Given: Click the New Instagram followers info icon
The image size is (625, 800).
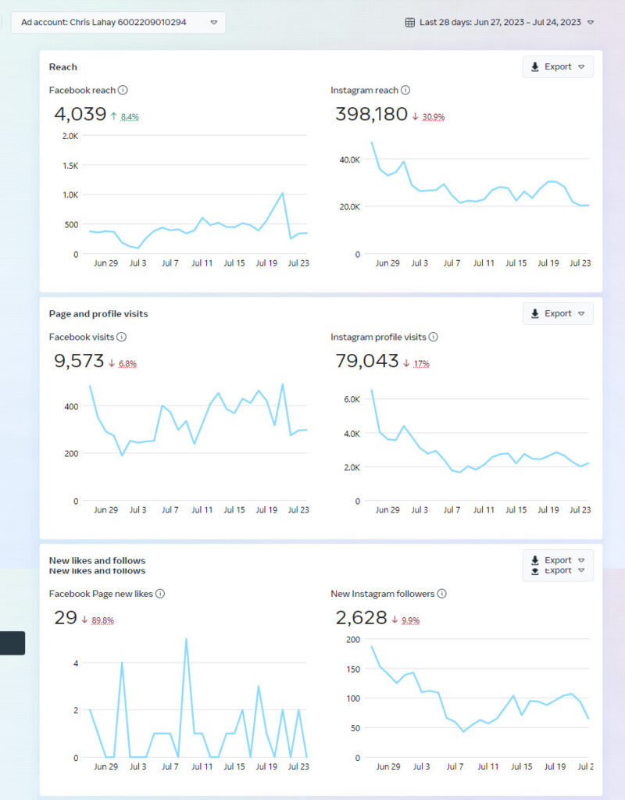Looking at the screenshot, I should click(441, 594).
